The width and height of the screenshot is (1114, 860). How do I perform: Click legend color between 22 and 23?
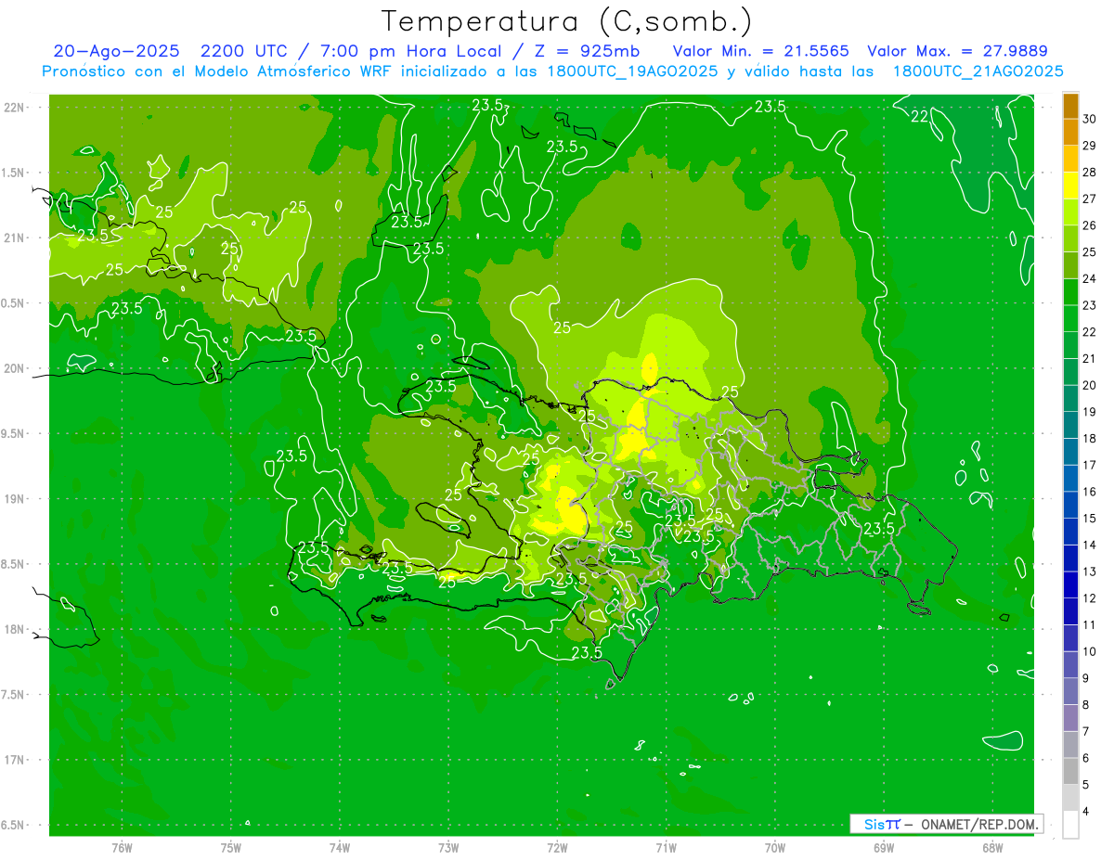[1070, 318]
